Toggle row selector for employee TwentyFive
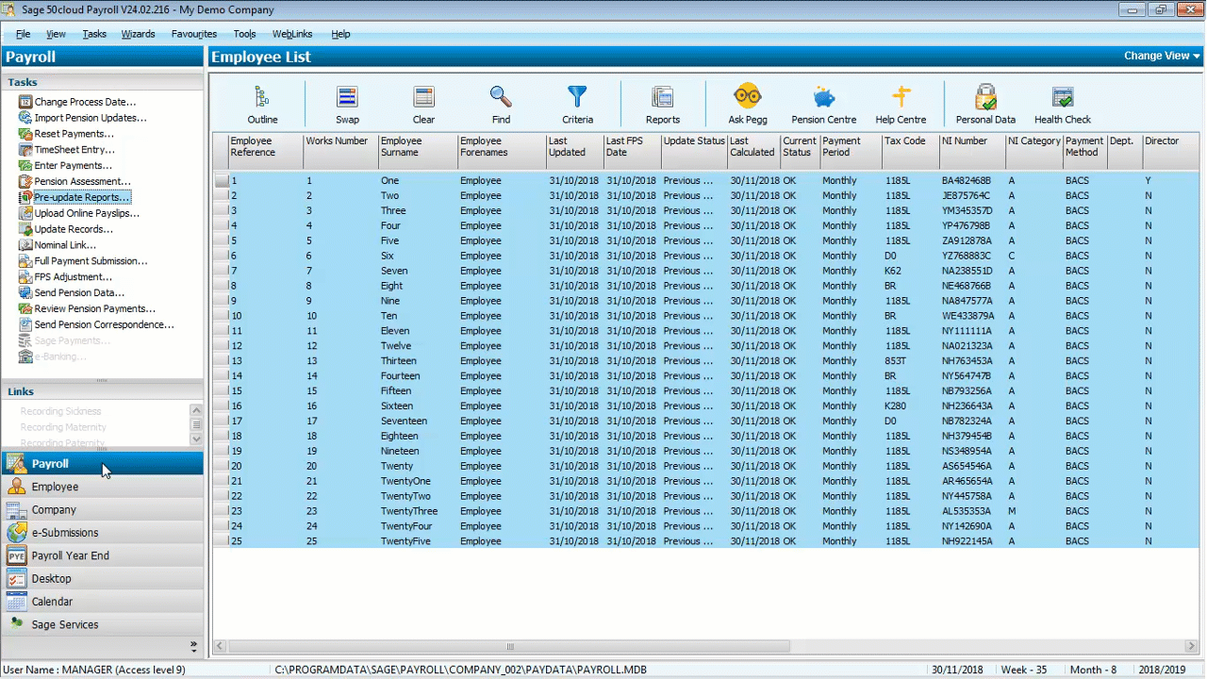 click(221, 541)
